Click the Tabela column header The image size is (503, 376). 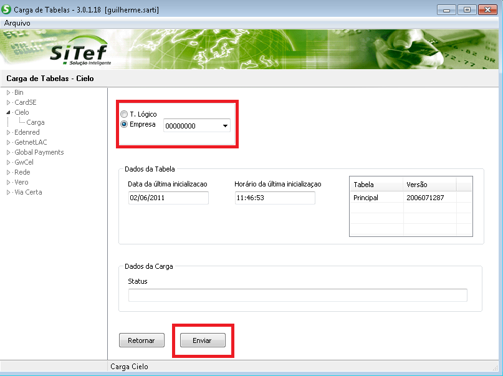click(x=376, y=185)
